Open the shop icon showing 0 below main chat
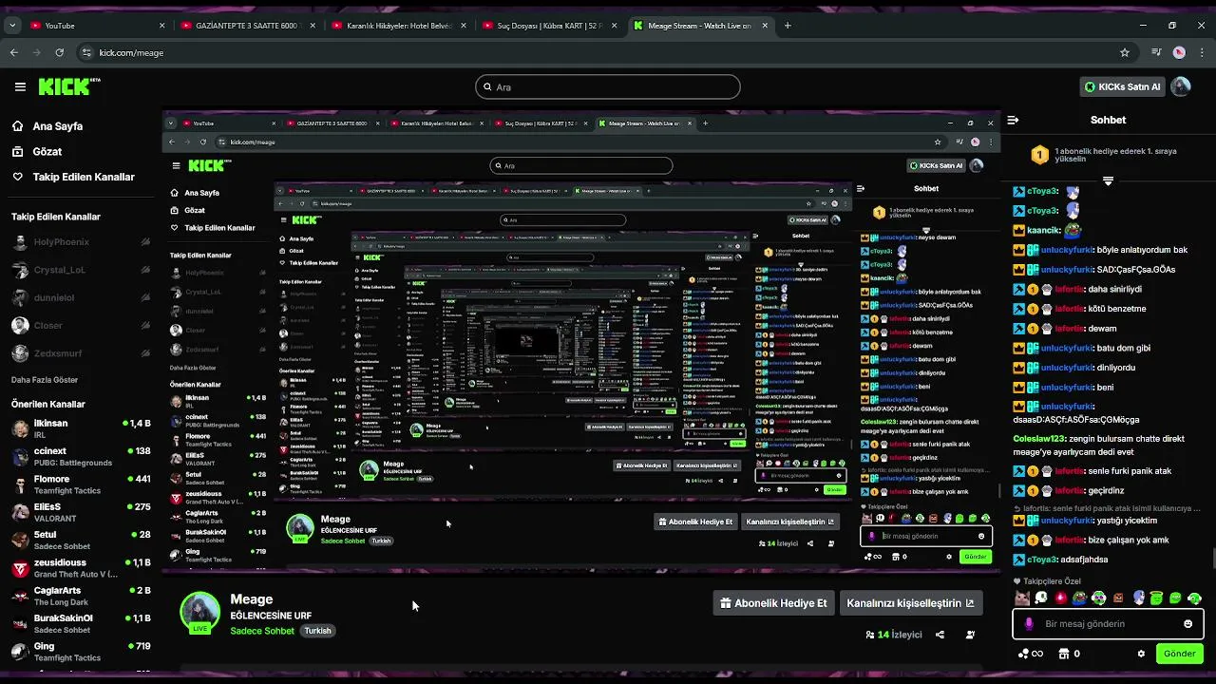1216x684 pixels. [1069, 654]
